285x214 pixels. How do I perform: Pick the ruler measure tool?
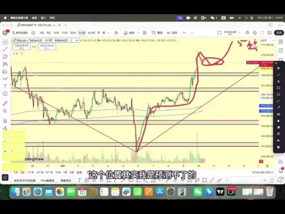[x=5, y=103]
